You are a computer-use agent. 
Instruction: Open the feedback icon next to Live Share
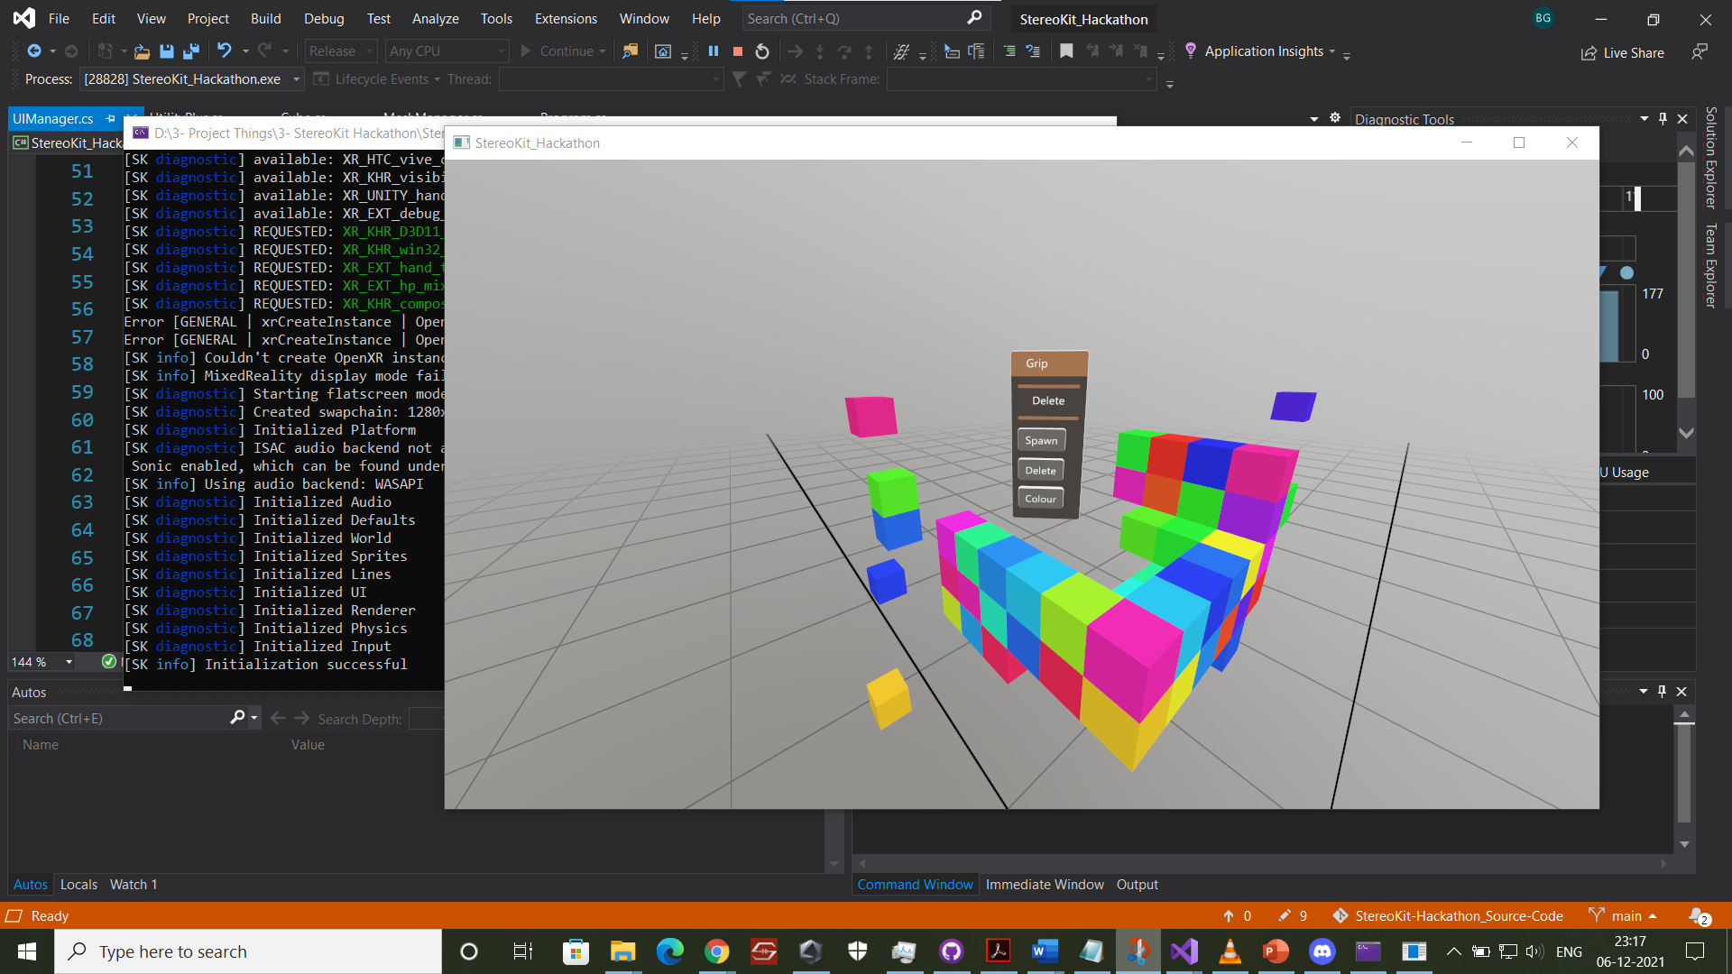point(1700,52)
